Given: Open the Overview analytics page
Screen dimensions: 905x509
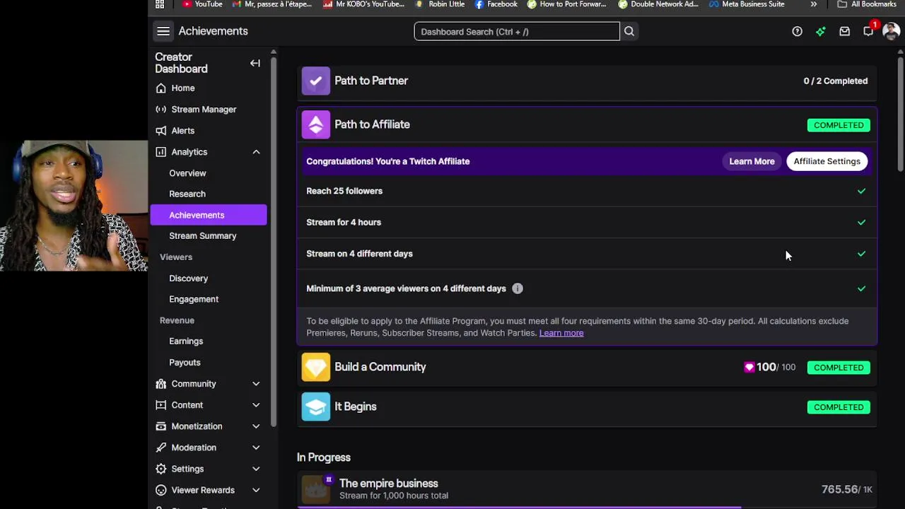Looking at the screenshot, I should point(187,173).
